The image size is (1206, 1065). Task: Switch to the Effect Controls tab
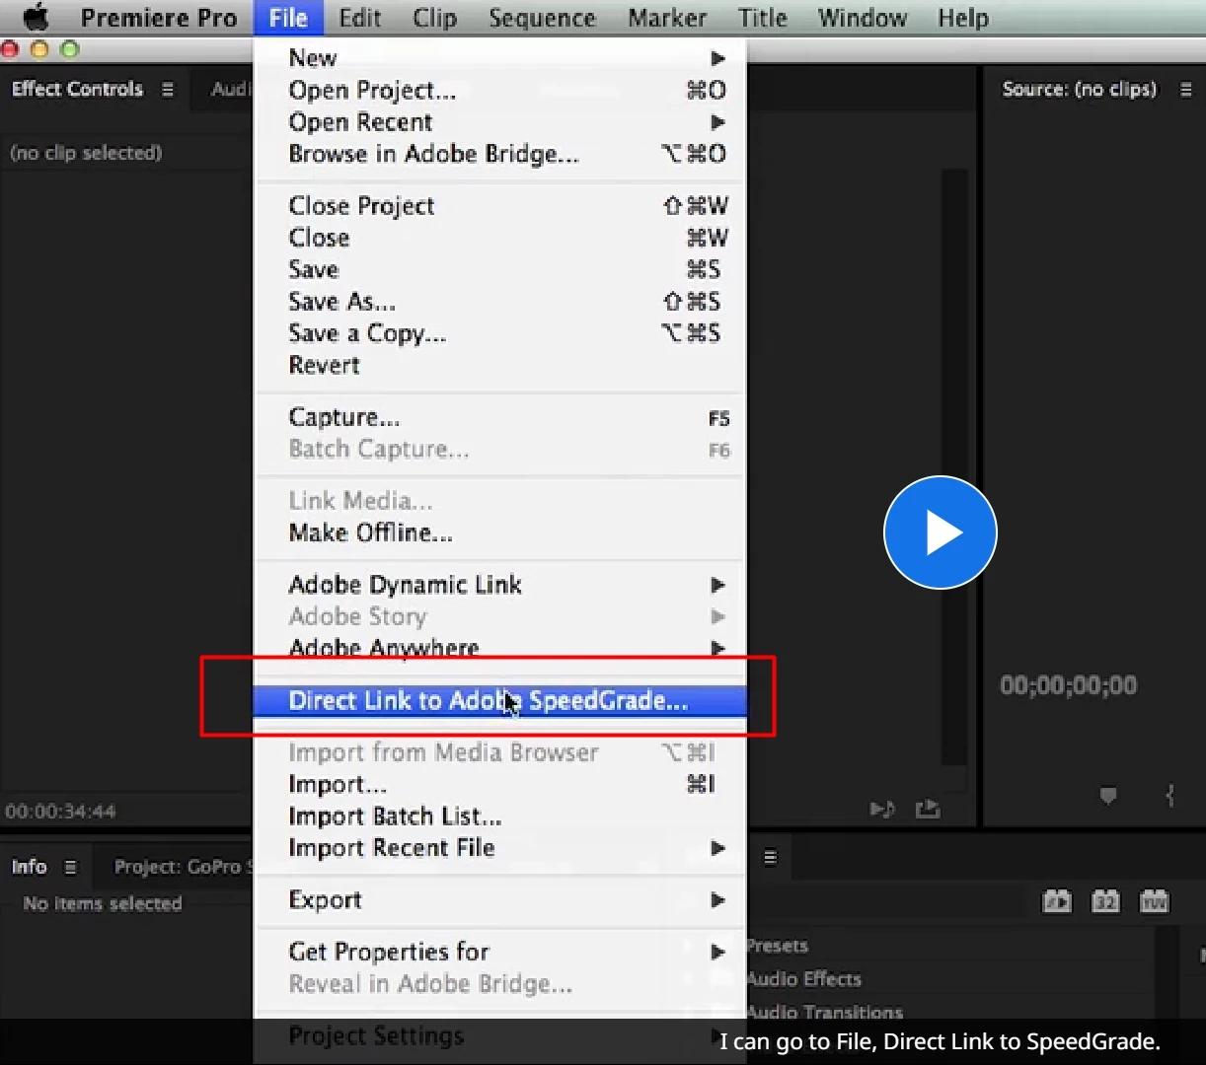[77, 89]
